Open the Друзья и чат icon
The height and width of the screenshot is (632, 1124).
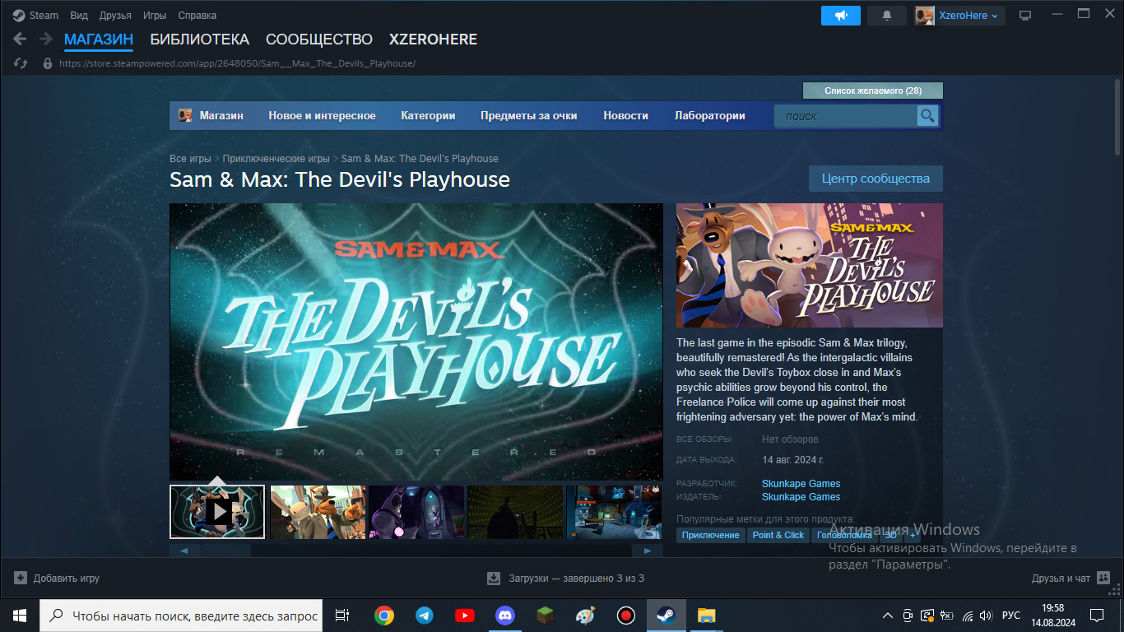pyautogui.click(x=1103, y=579)
